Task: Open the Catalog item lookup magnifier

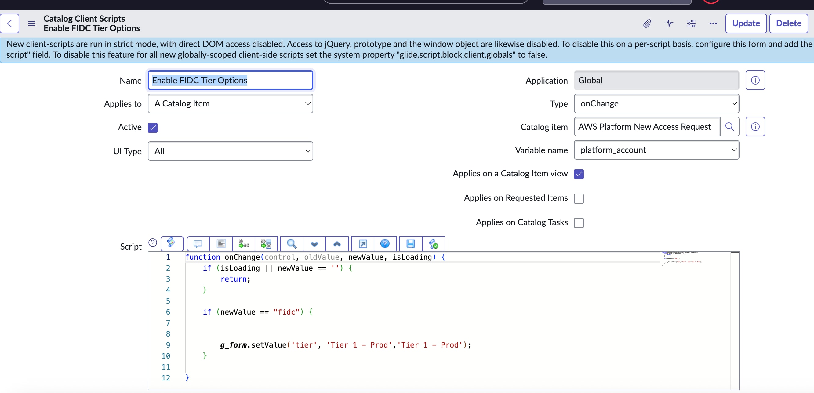Action: (729, 127)
